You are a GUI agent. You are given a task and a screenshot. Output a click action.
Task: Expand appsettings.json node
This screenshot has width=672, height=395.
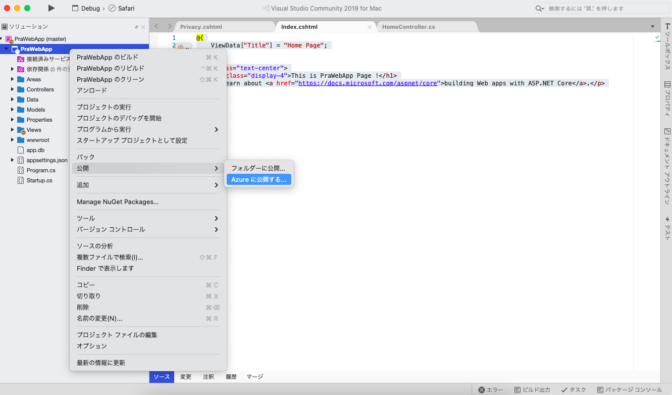(13, 160)
